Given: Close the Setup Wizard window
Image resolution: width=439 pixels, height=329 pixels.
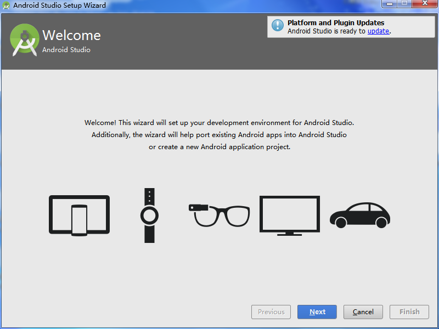Looking at the screenshot, I should point(425,4).
